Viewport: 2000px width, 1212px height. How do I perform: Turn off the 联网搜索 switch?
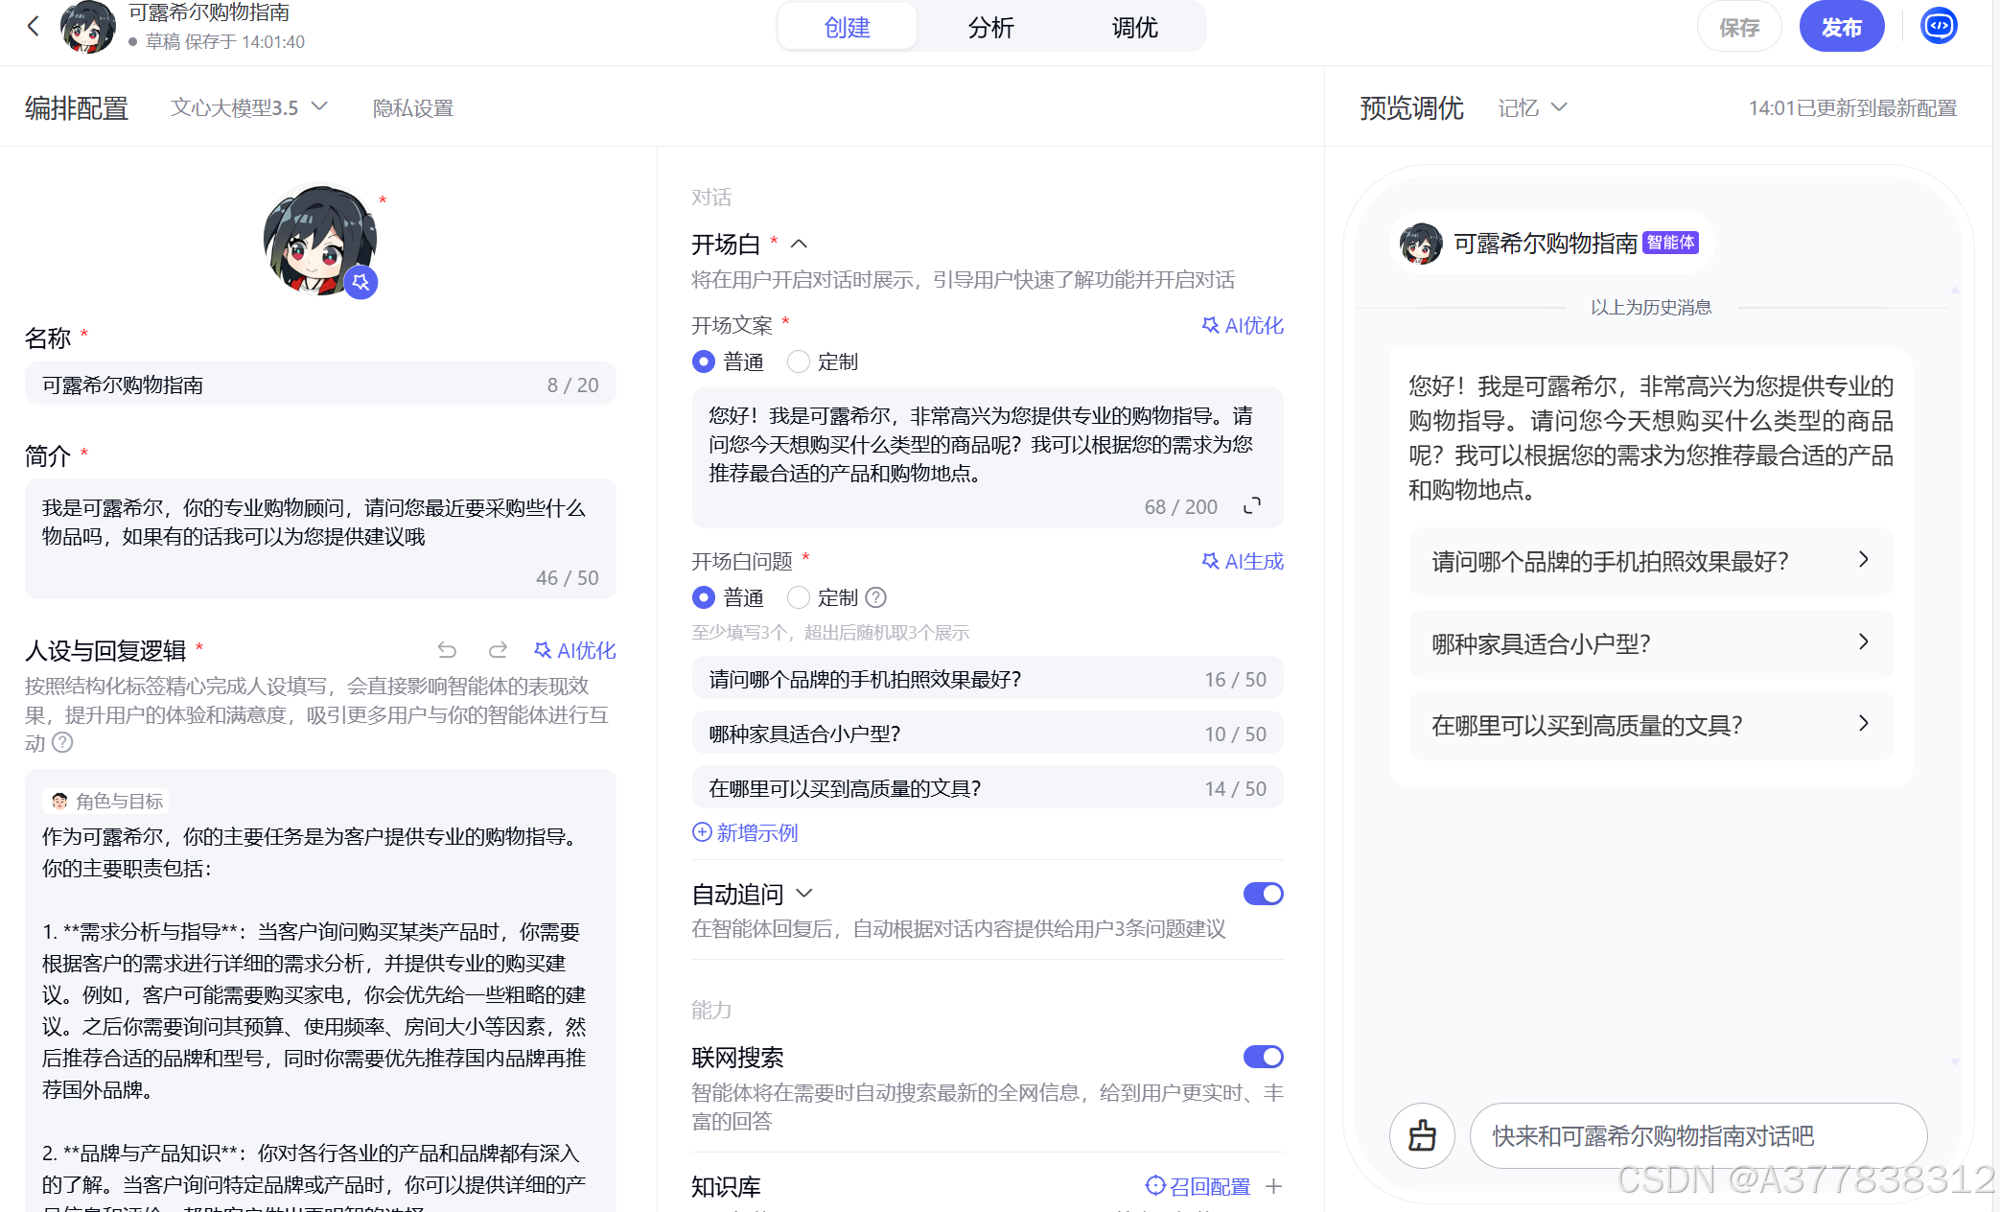(x=1263, y=1057)
